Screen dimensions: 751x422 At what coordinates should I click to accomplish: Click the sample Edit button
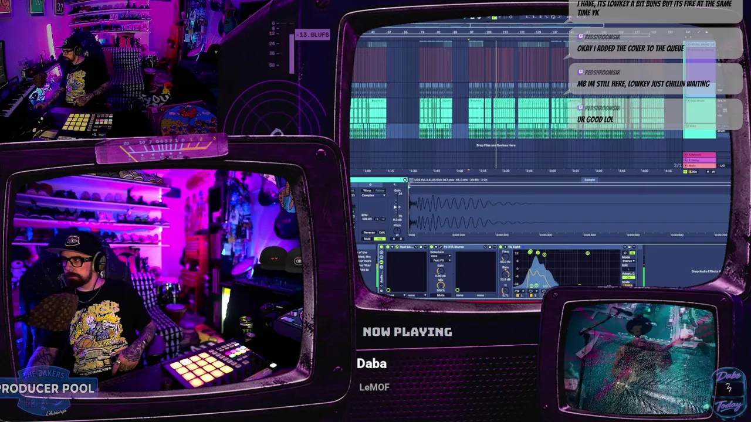tap(382, 233)
